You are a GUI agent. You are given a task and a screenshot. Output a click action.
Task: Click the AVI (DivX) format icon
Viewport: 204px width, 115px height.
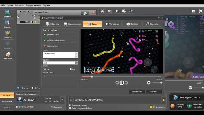19,100
